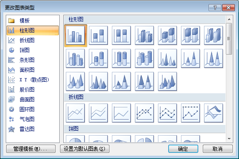Open the help question mark button
This screenshot has width=239, height=159.
pos(215,8)
